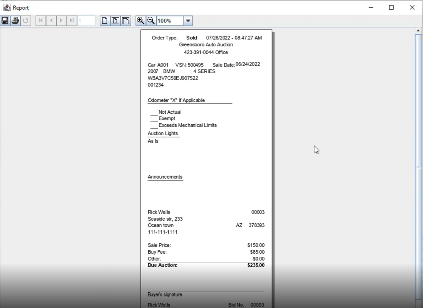The image size is (423, 308).
Task: Click the vertical scrollbar thumb grip
Action: 418,167
